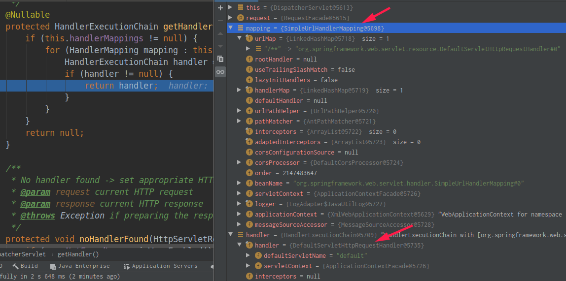
Task: Click the move watch down arrow
Action: (x=220, y=46)
